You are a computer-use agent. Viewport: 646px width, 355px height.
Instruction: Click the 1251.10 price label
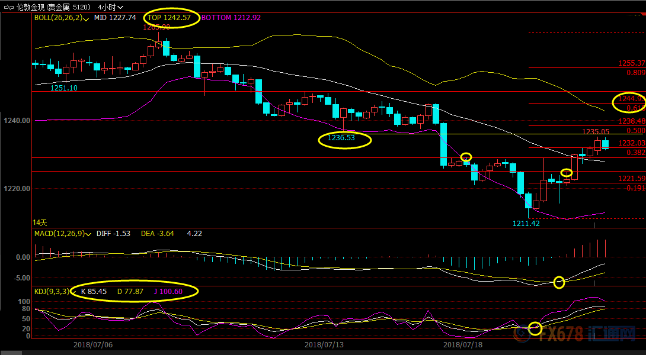pyautogui.click(x=64, y=88)
